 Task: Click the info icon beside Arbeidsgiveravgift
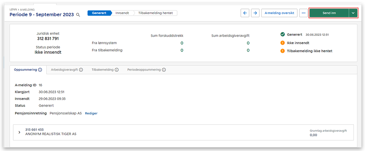[81, 70]
